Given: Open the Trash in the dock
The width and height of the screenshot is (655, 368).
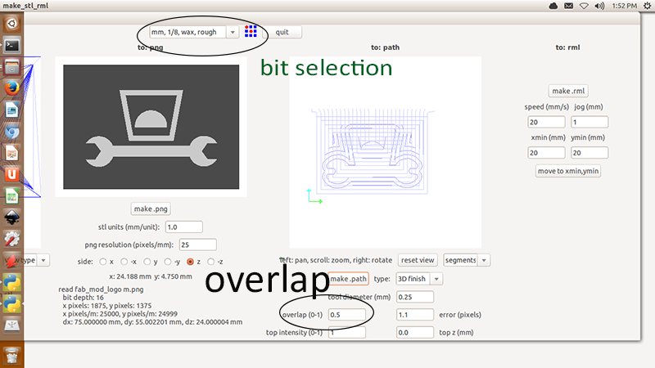Looking at the screenshot, I should point(11,357).
